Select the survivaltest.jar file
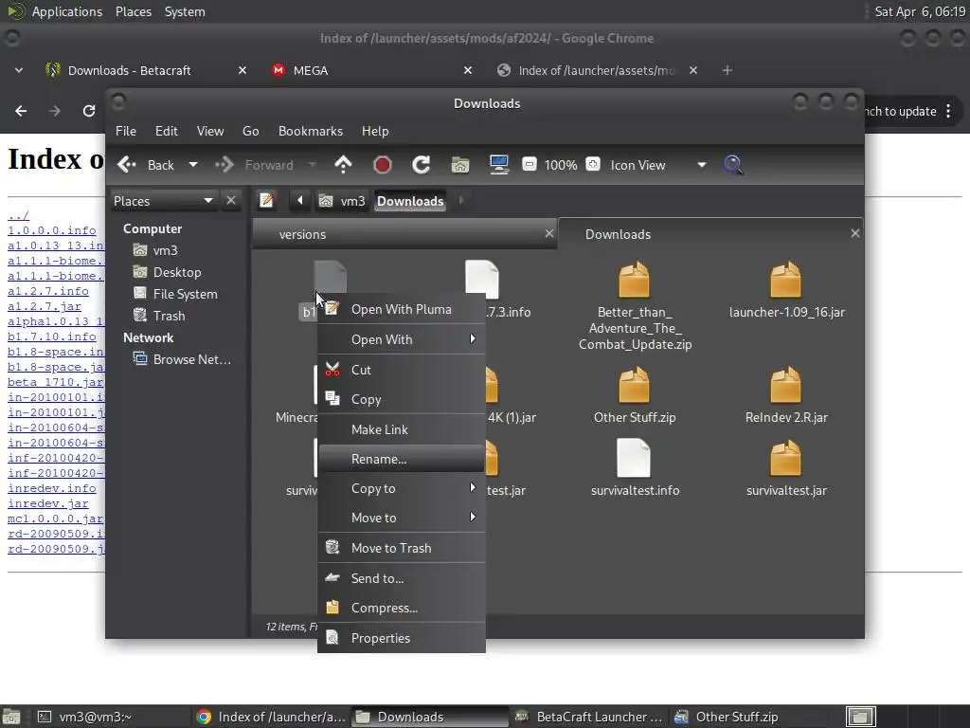Screen dimensions: 970x728 [x=786, y=468]
